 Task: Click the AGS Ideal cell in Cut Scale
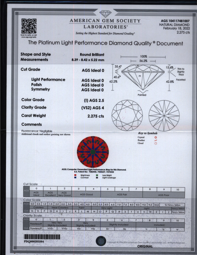point(36,194)
